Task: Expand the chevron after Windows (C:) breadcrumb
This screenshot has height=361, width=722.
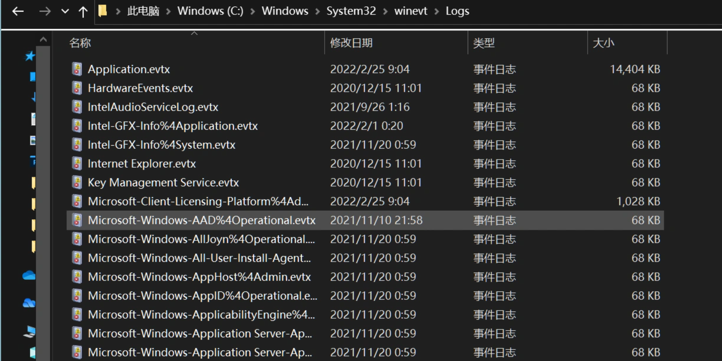Action: [x=253, y=11]
